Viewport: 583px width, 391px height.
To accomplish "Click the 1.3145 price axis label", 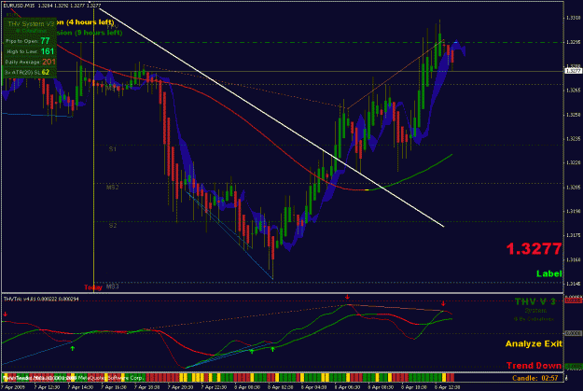I will point(573,284).
